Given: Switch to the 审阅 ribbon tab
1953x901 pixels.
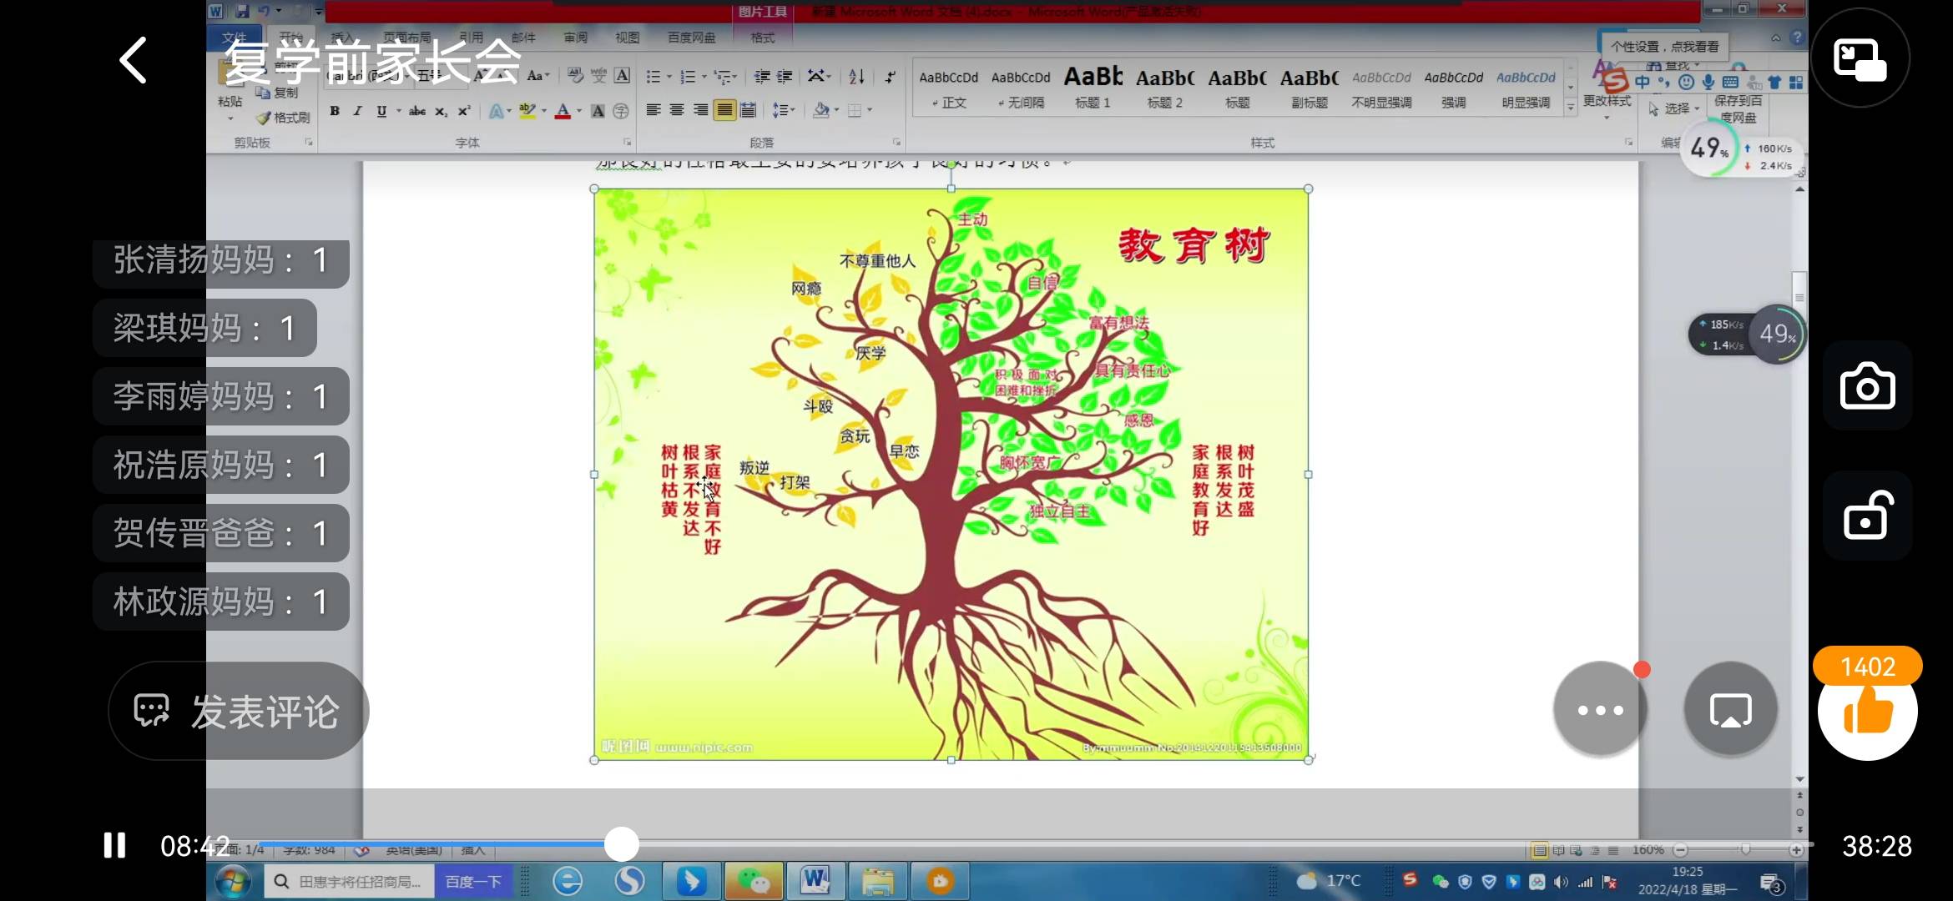Looking at the screenshot, I should [575, 37].
